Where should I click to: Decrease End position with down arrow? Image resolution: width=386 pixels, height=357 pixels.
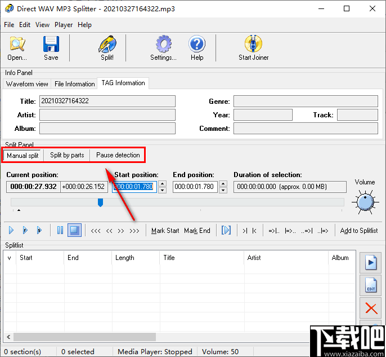(x=223, y=190)
